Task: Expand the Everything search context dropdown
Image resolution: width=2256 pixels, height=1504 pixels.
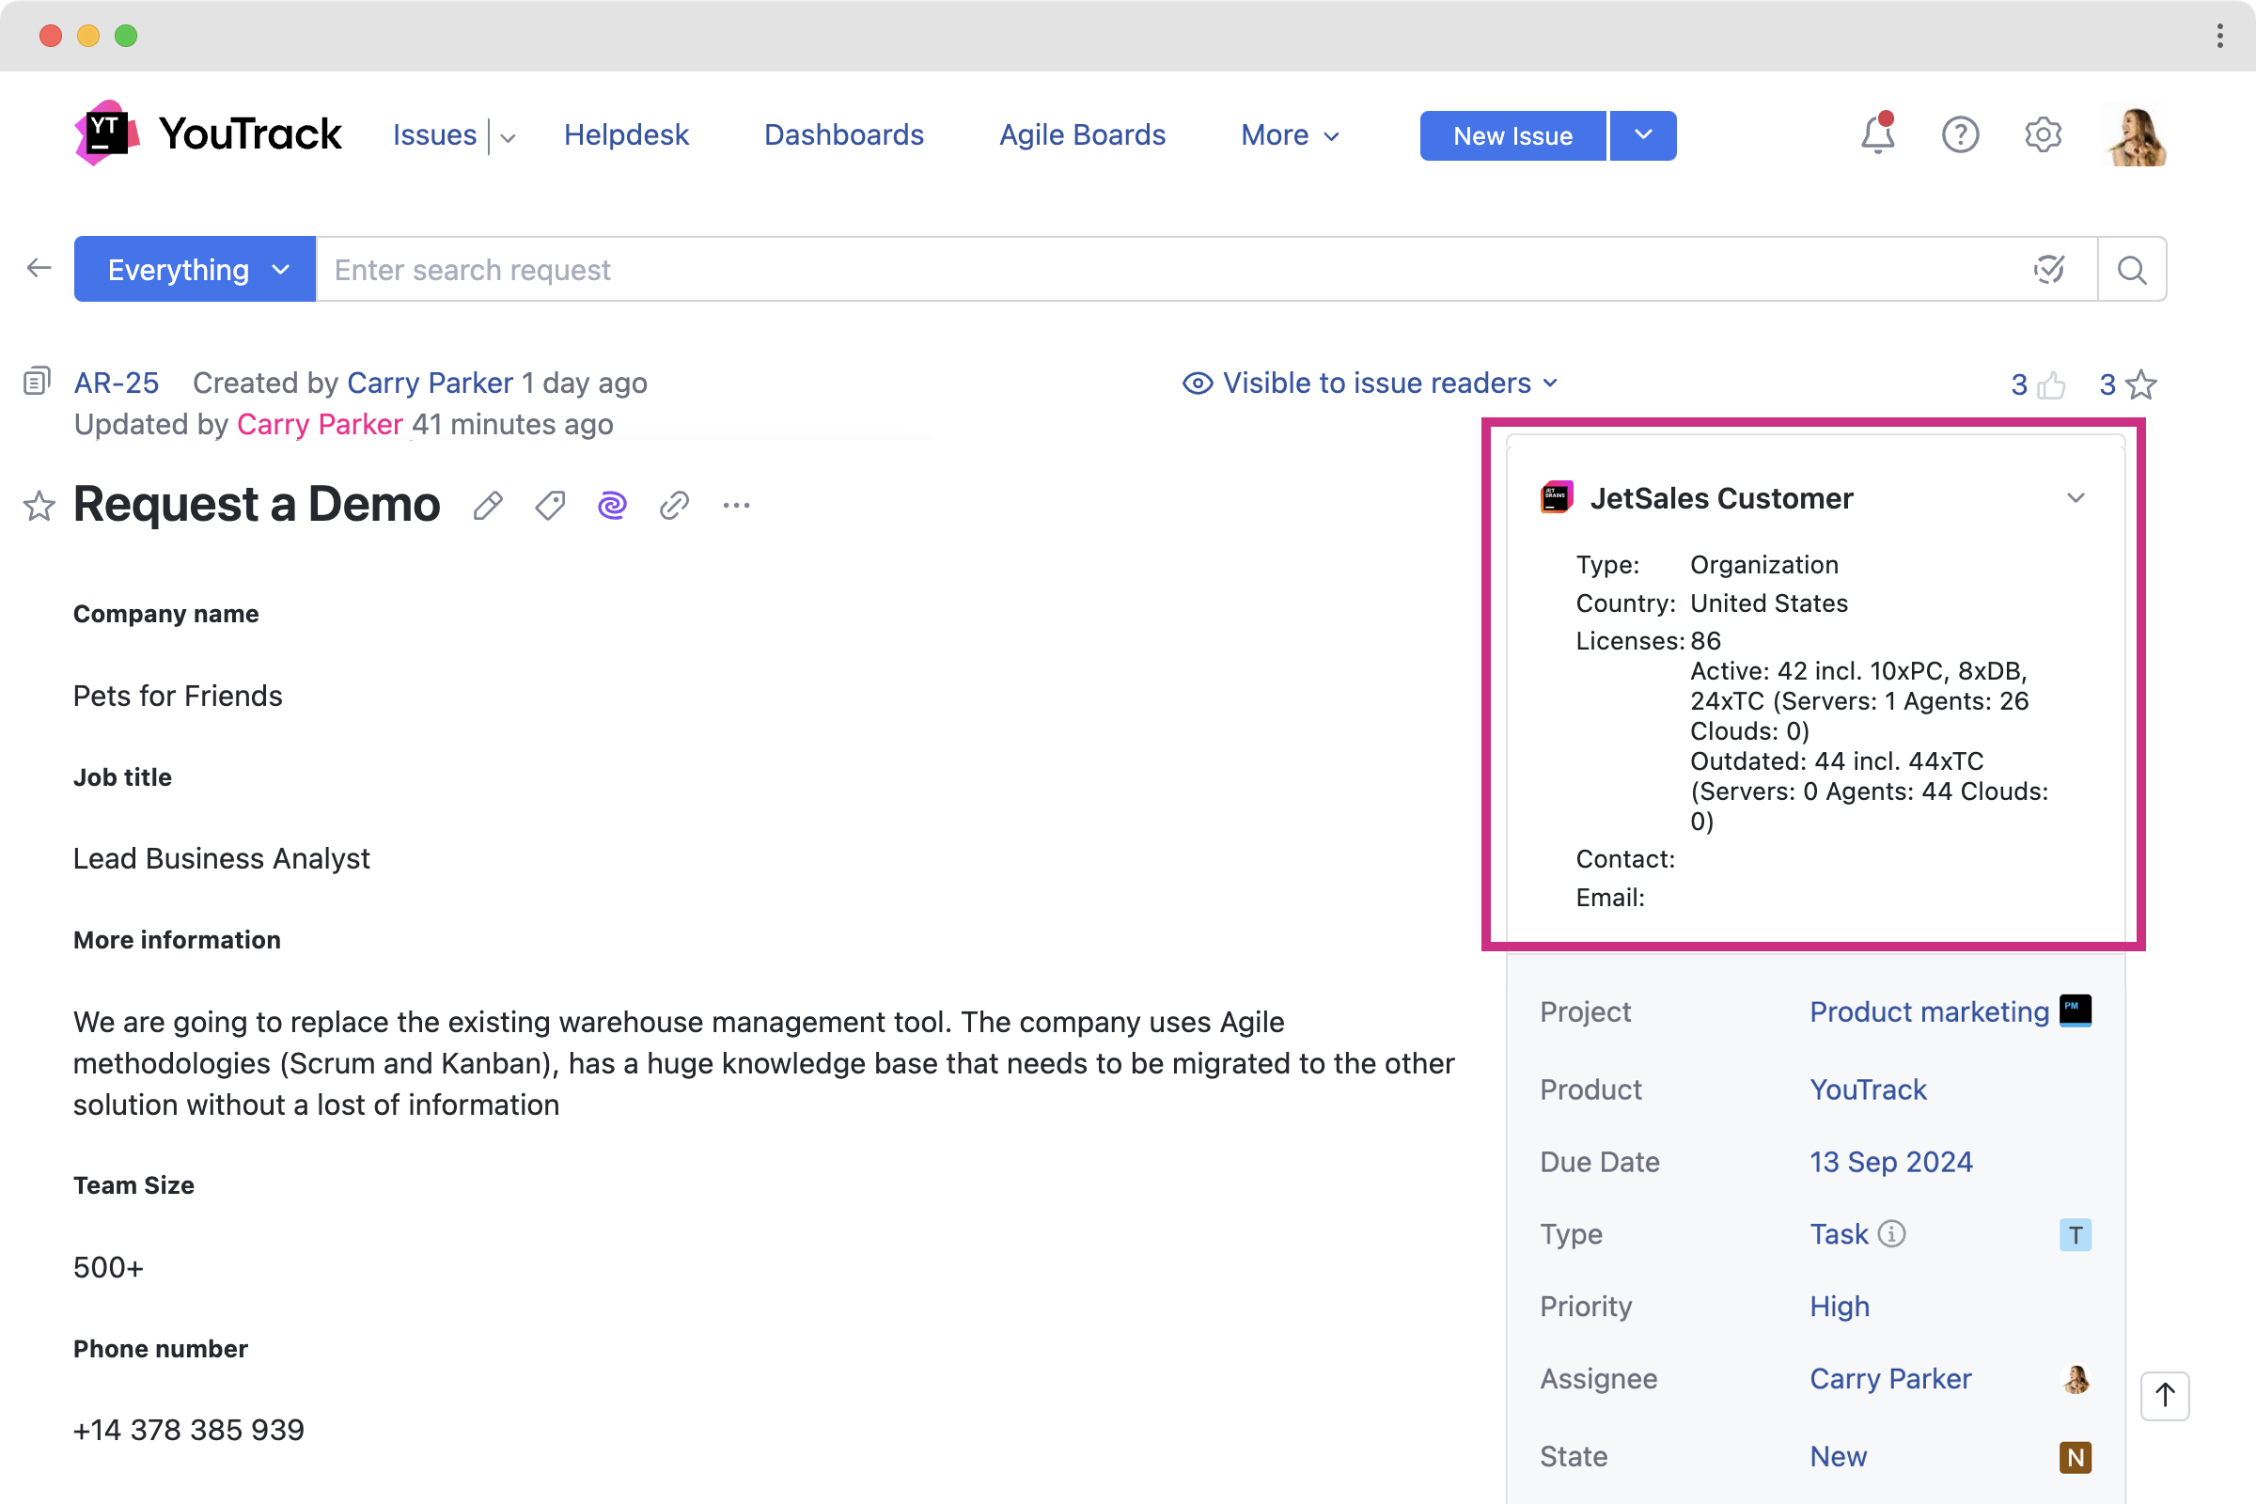Action: (195, 270)
